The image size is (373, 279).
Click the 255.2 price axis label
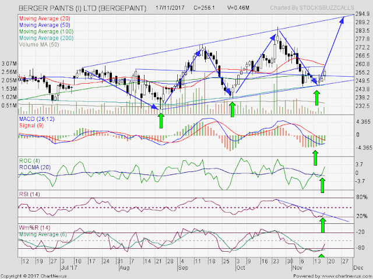pos(363,72)
